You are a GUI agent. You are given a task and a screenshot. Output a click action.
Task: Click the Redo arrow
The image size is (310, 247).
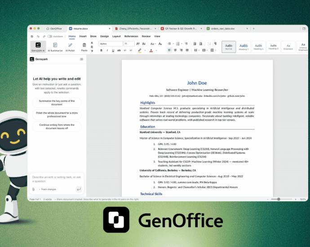coord(44,36)
